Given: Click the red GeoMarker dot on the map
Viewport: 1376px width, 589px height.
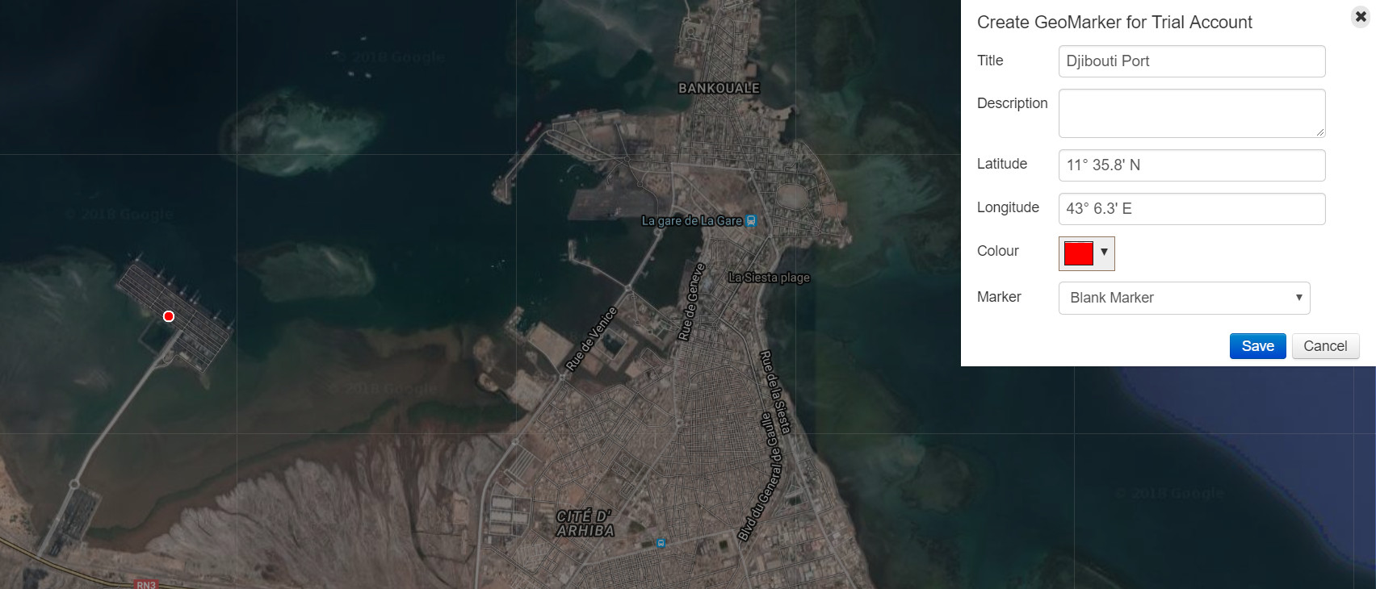Looking at the screenshot, I should (169, 316).
